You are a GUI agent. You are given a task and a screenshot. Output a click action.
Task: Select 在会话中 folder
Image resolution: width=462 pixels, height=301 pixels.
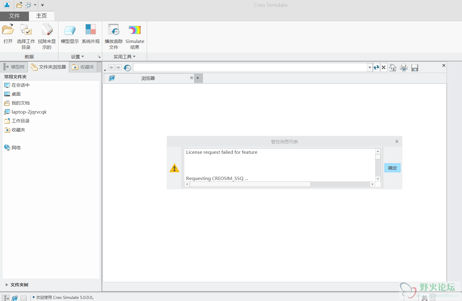click(17, 85)
